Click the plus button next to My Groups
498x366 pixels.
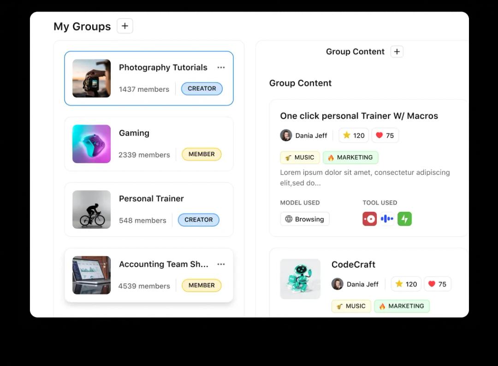[x=125, y=26]
